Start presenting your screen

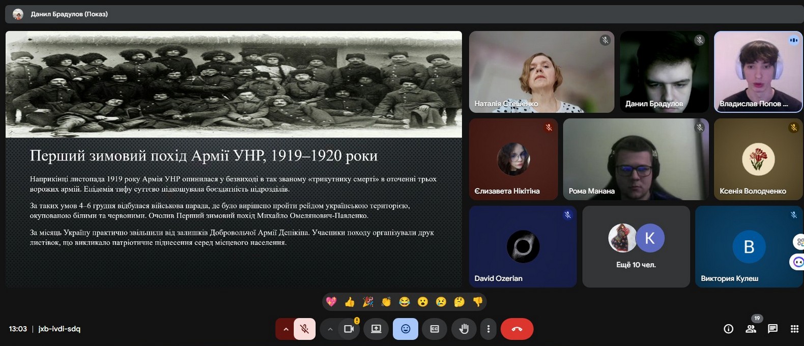tap(376, 329)
